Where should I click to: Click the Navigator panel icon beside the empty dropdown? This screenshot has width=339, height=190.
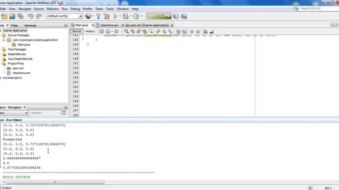64,113
